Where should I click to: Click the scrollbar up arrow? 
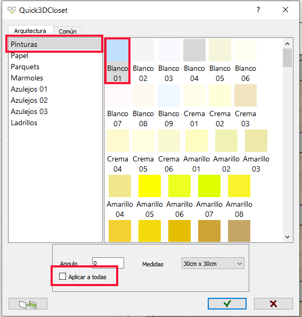287,44
